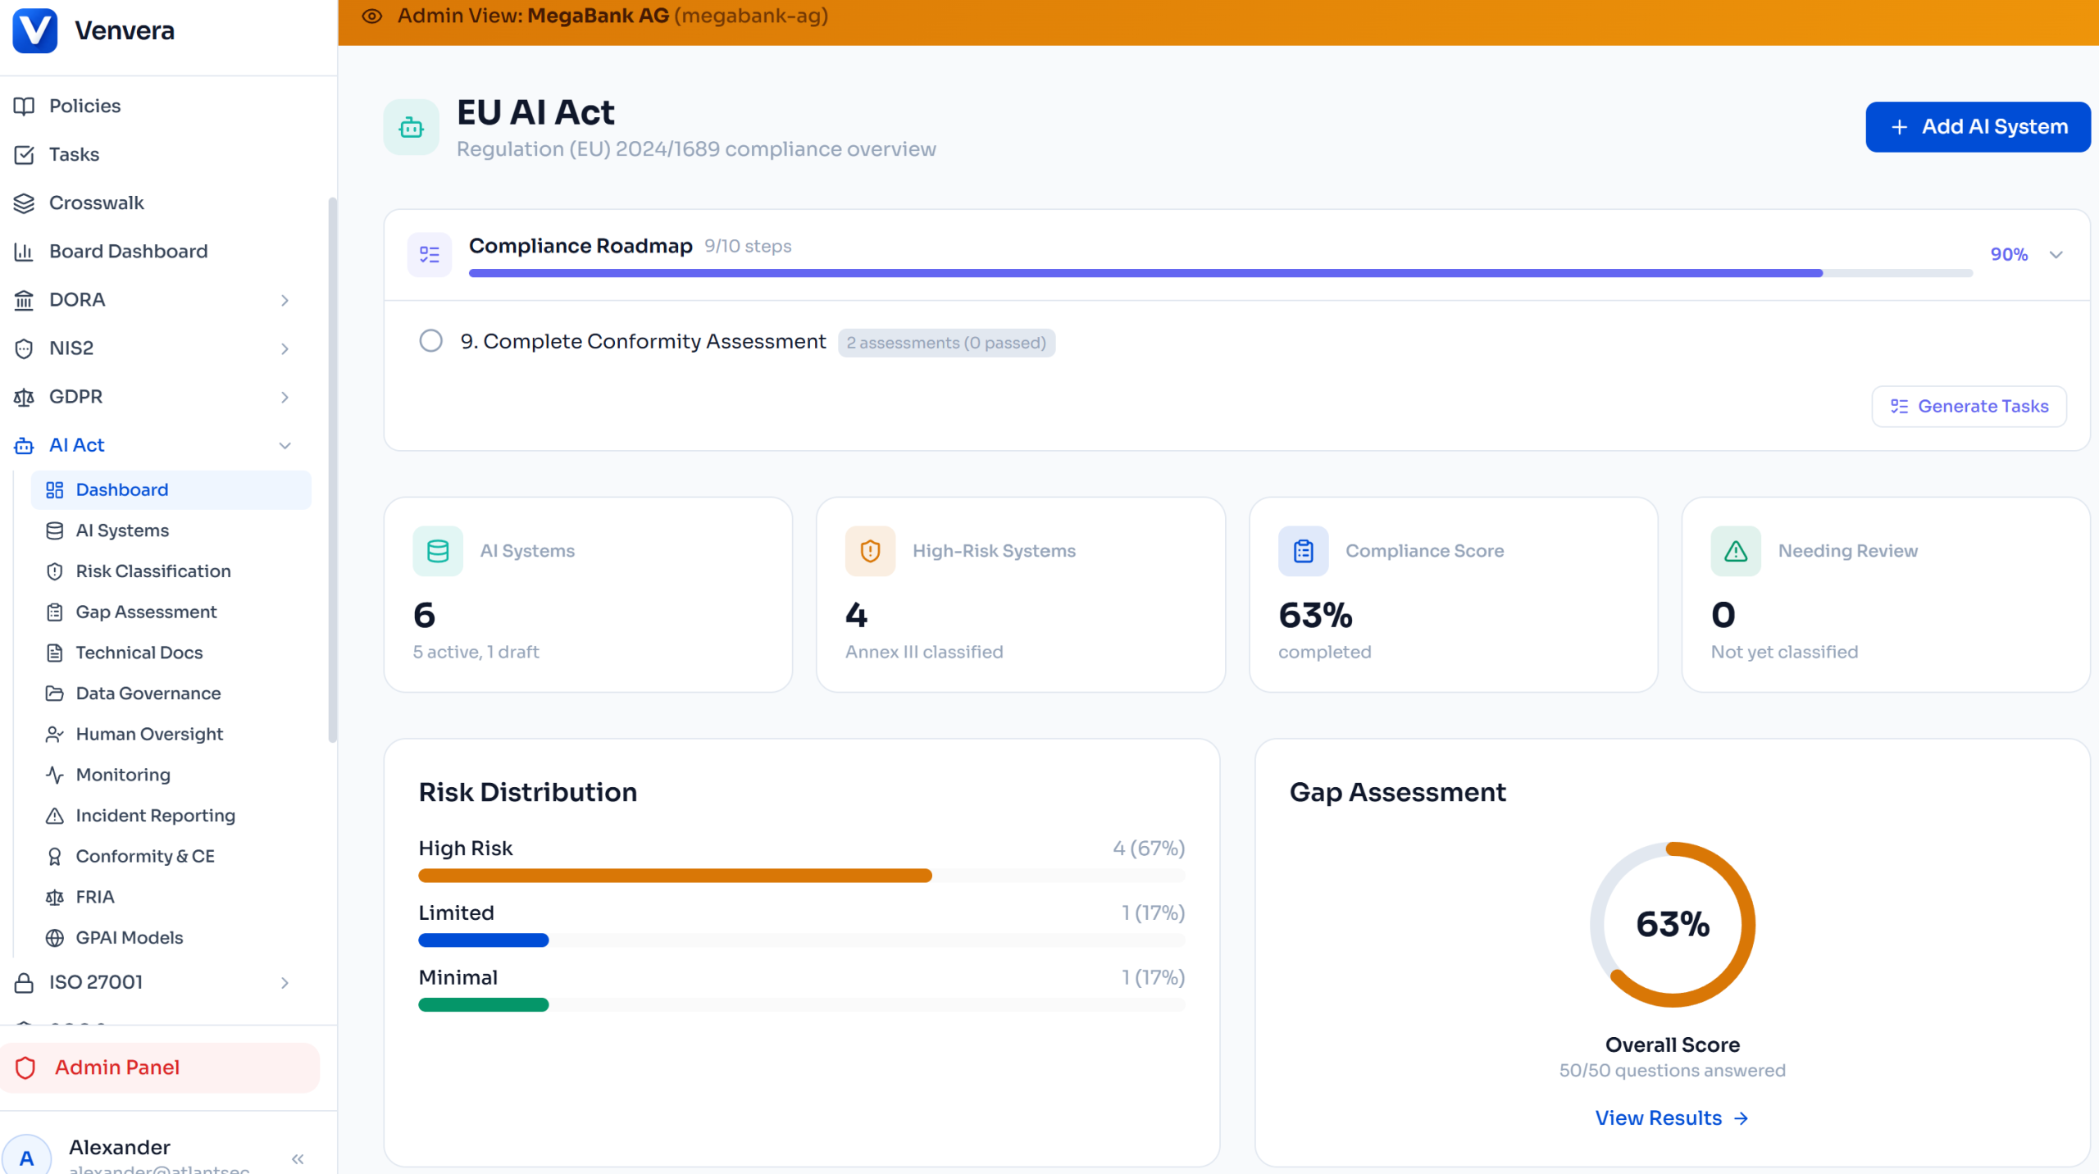Toggle checkbox for Complete Conformity Assessment step
The width and height of the screenshot is (2099, 1174).
(x=430, y=340)
